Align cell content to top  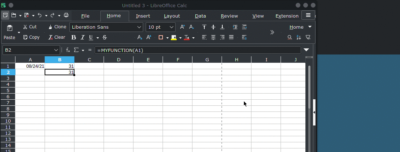coord(204,27)
